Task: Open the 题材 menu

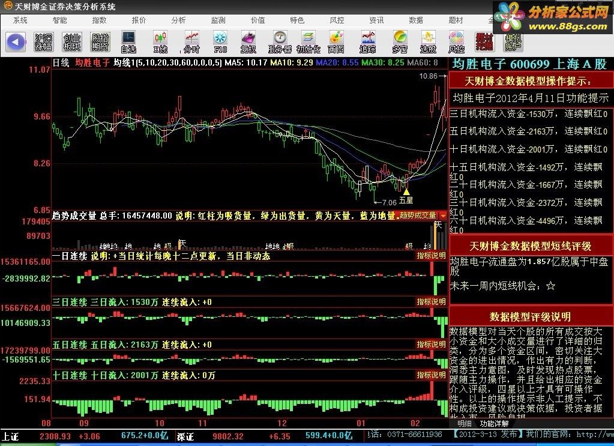Action: click(456, 20)
